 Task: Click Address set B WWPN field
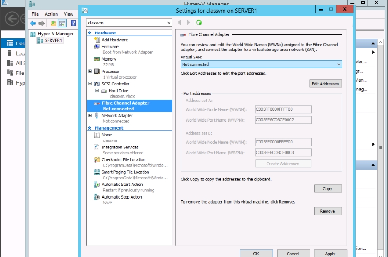click(x=283, y=153)
